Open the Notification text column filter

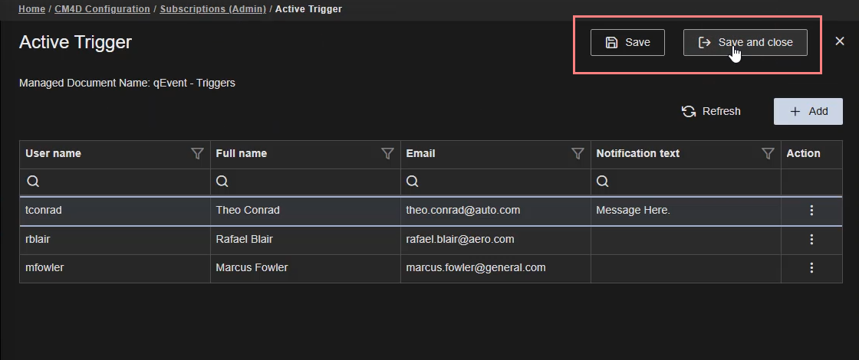point(768,154)
